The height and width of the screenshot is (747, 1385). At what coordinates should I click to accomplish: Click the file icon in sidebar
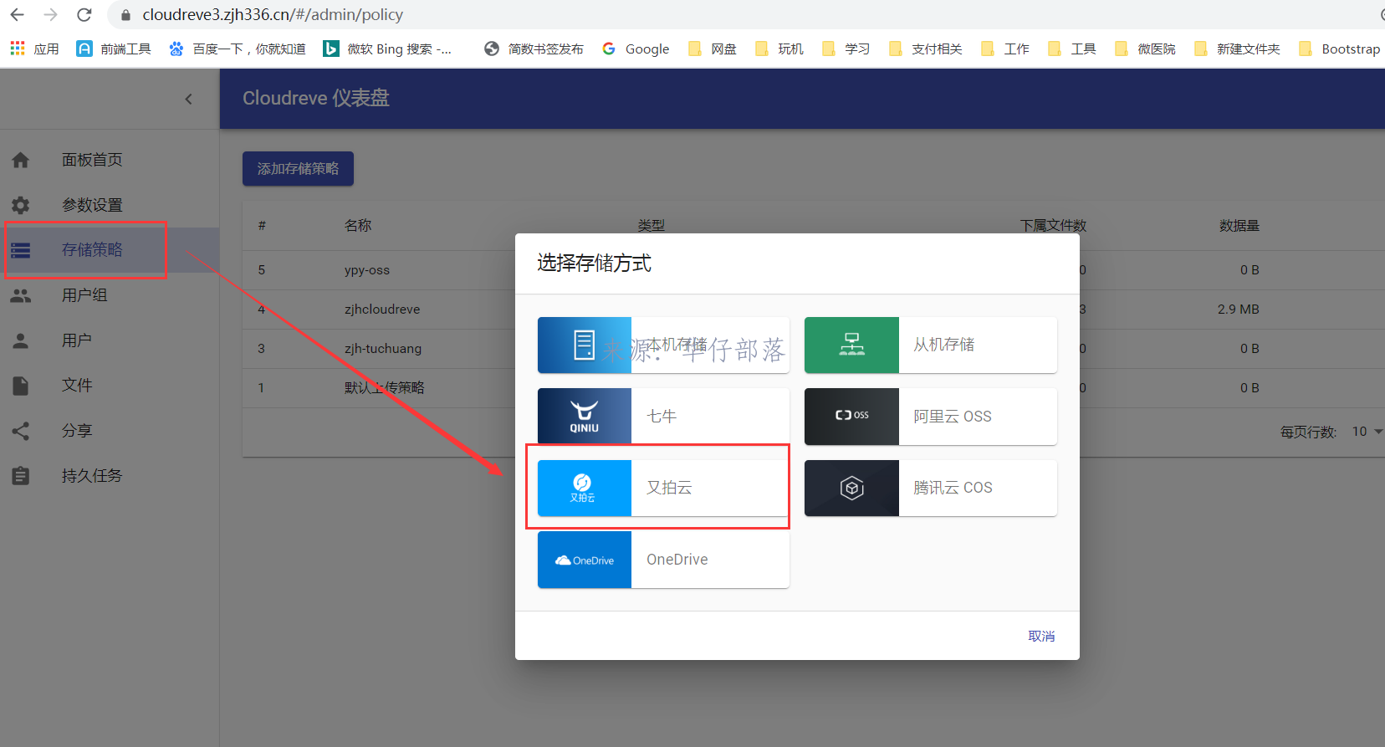pyautogui.click(x=21, y=386)
